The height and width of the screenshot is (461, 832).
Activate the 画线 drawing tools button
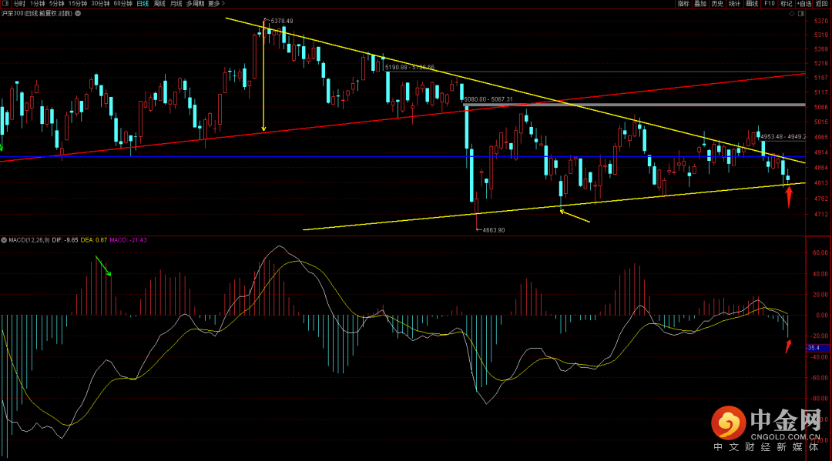click(x=752, y=4)
